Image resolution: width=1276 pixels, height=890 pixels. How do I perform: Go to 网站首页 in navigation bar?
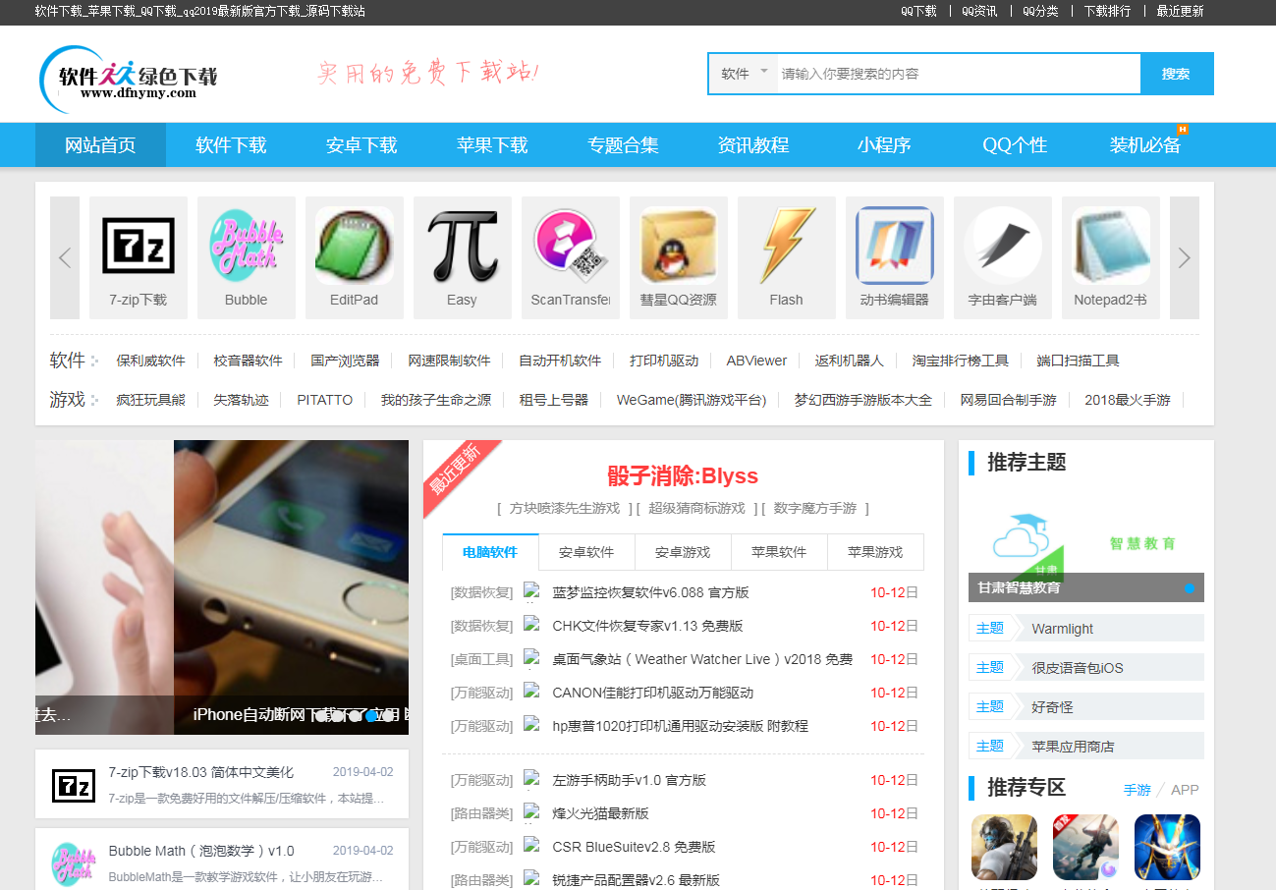(x=100, y=145)
